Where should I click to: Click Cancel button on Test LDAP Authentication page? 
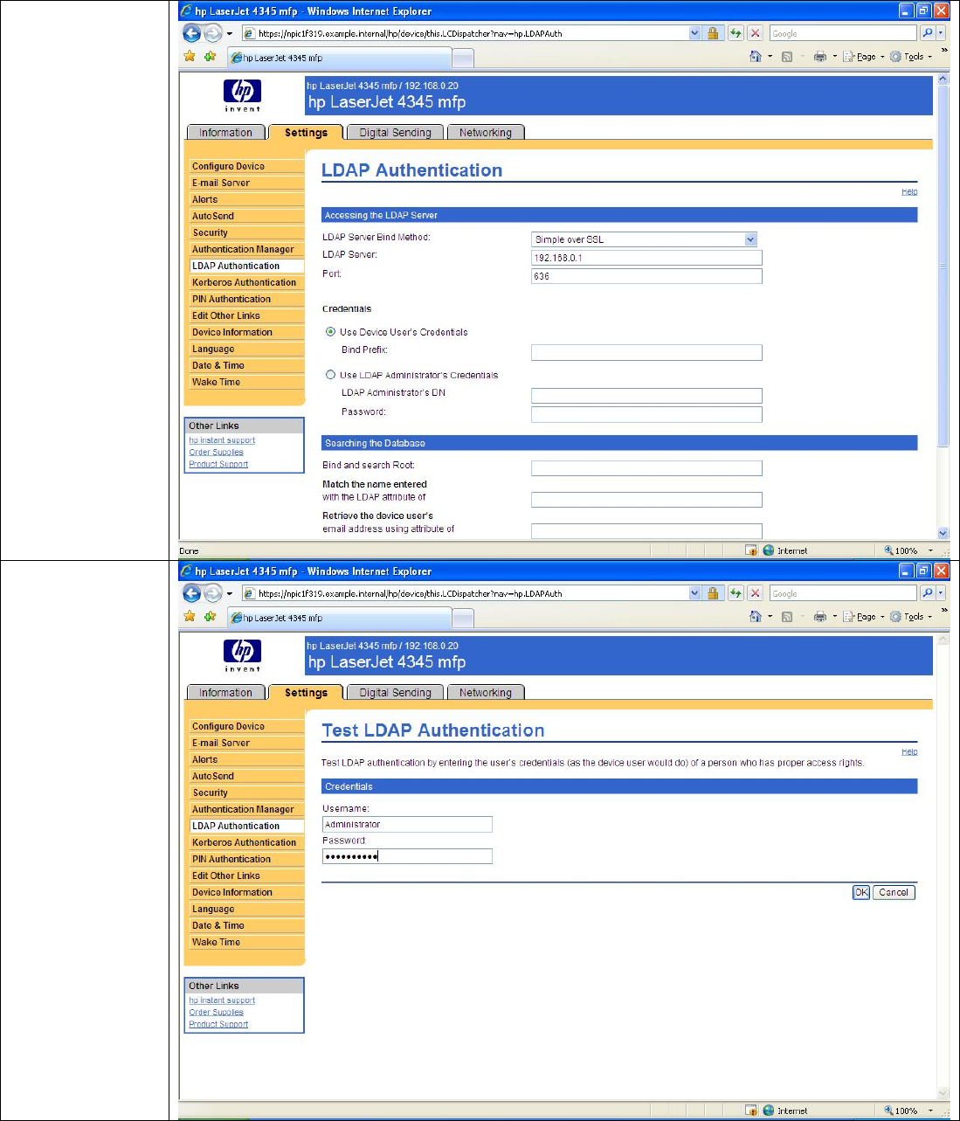tap(894, 892)
